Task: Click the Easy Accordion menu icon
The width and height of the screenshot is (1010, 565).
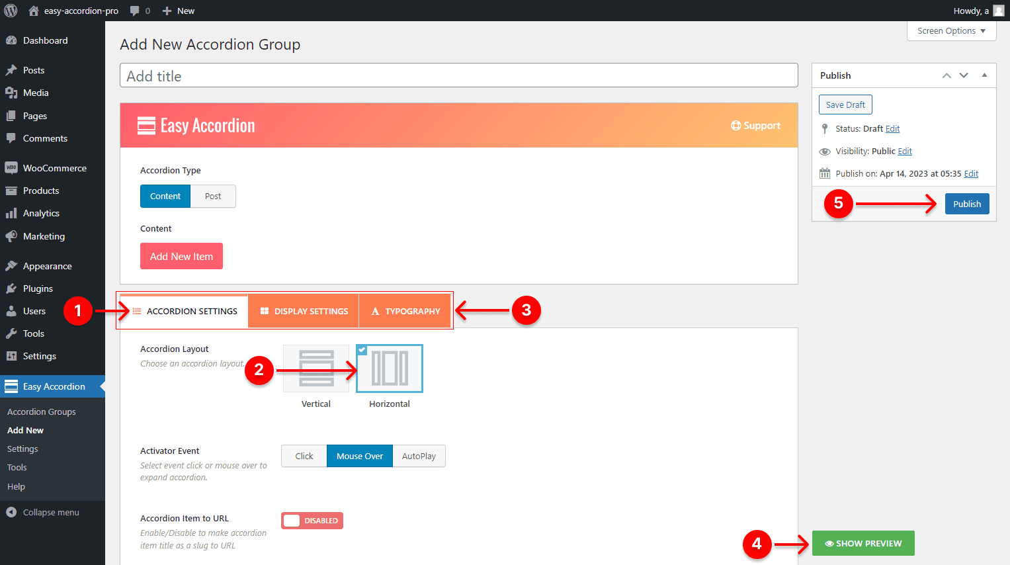Action: [11, 386]
